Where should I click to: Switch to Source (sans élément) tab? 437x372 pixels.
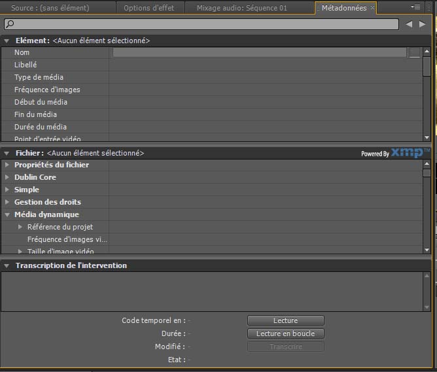tap(50, 8)
